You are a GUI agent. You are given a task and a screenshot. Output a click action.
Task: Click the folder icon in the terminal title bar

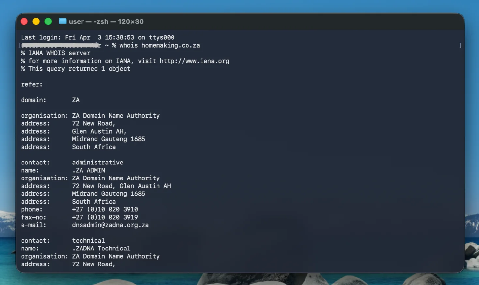pos(62,21)
